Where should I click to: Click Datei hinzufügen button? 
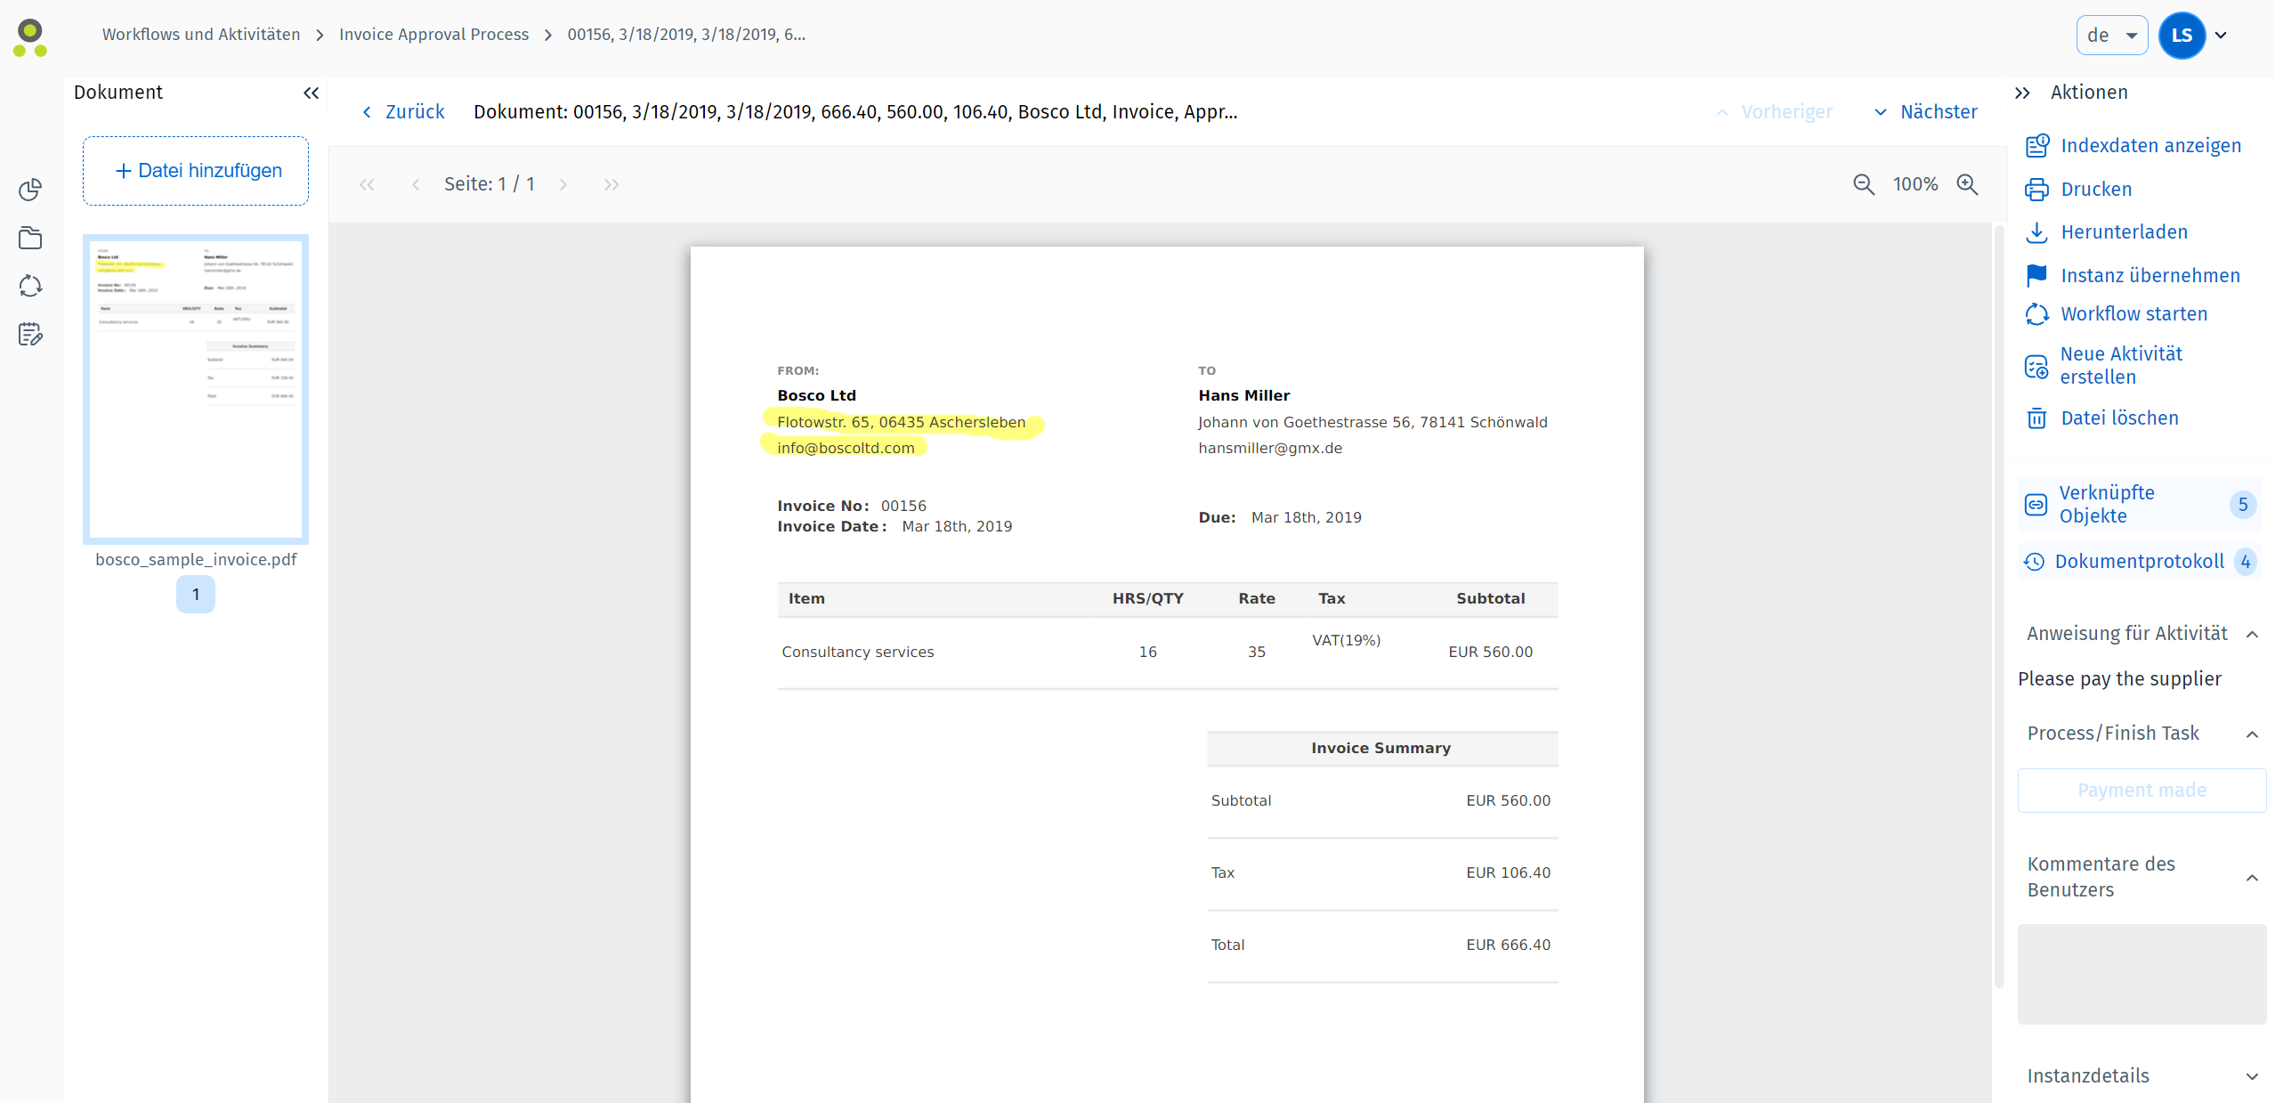[x=196, y=171]
